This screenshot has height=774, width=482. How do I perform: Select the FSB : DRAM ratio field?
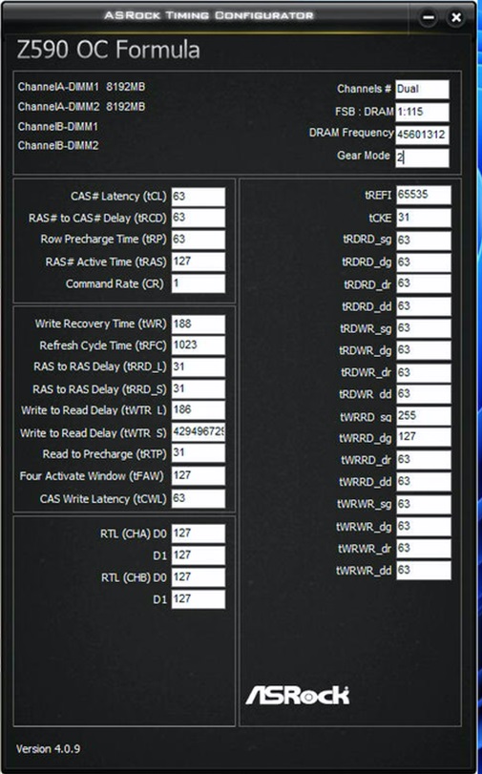[422, 112]
